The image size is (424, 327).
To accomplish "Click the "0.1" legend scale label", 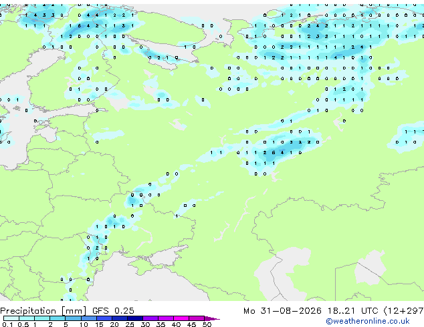I will click(7, 324).
